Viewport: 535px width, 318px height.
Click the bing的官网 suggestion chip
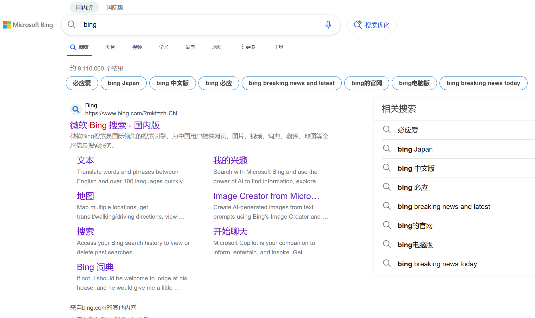(x=367, y=83)
